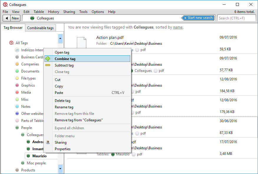
Task: Open the File menu
Action: [5, 12]
